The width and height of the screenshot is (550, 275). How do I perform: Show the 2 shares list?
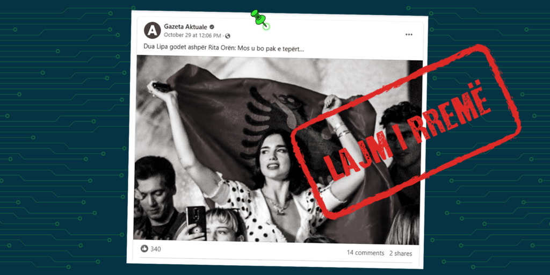pyautogui.click(x=401, y=254)
